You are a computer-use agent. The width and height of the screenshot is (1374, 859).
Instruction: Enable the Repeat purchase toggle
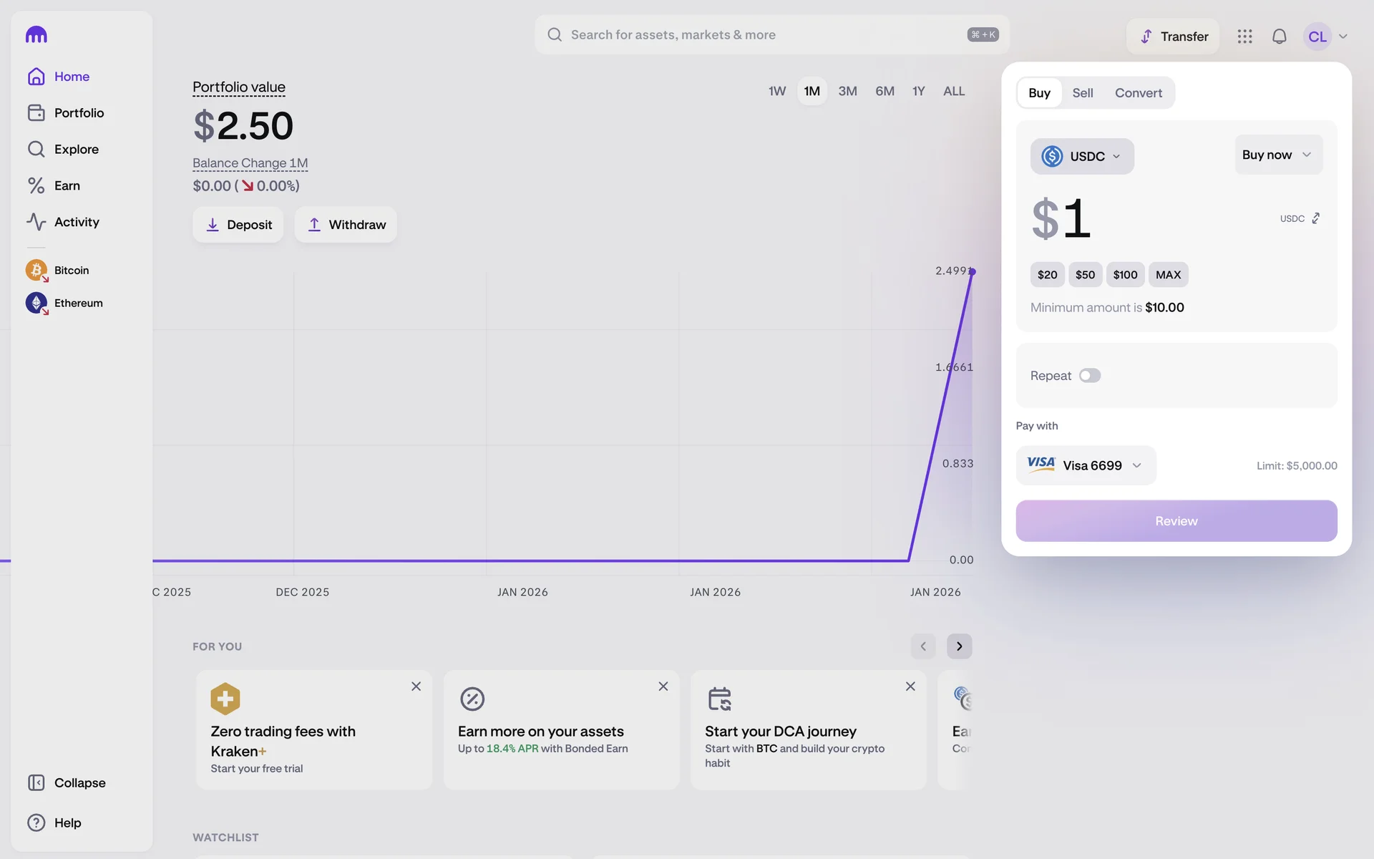point(1089,376)
